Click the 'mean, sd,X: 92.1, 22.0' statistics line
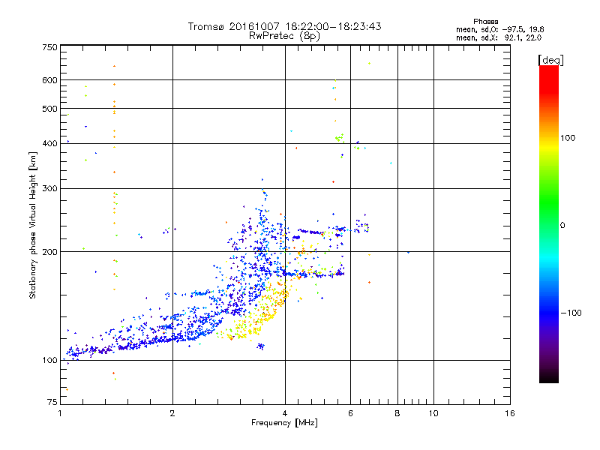 click(x=499, y=37)
